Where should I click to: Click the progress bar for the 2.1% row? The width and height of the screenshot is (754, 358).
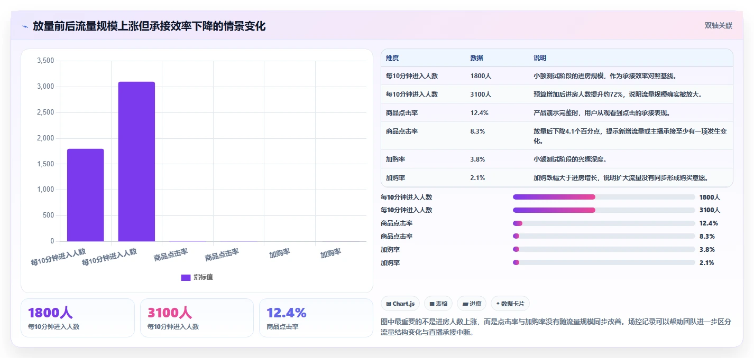[x=604, y=262]
